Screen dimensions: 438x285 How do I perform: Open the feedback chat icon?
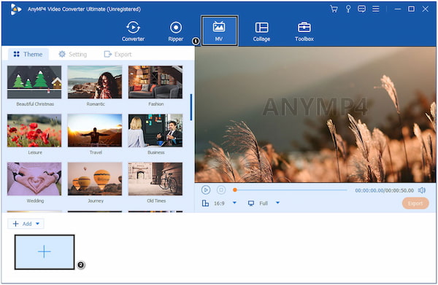361,9
